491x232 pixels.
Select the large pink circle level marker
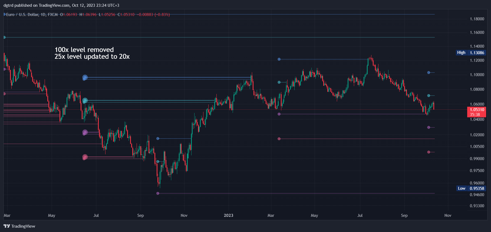tap(85, 157)
